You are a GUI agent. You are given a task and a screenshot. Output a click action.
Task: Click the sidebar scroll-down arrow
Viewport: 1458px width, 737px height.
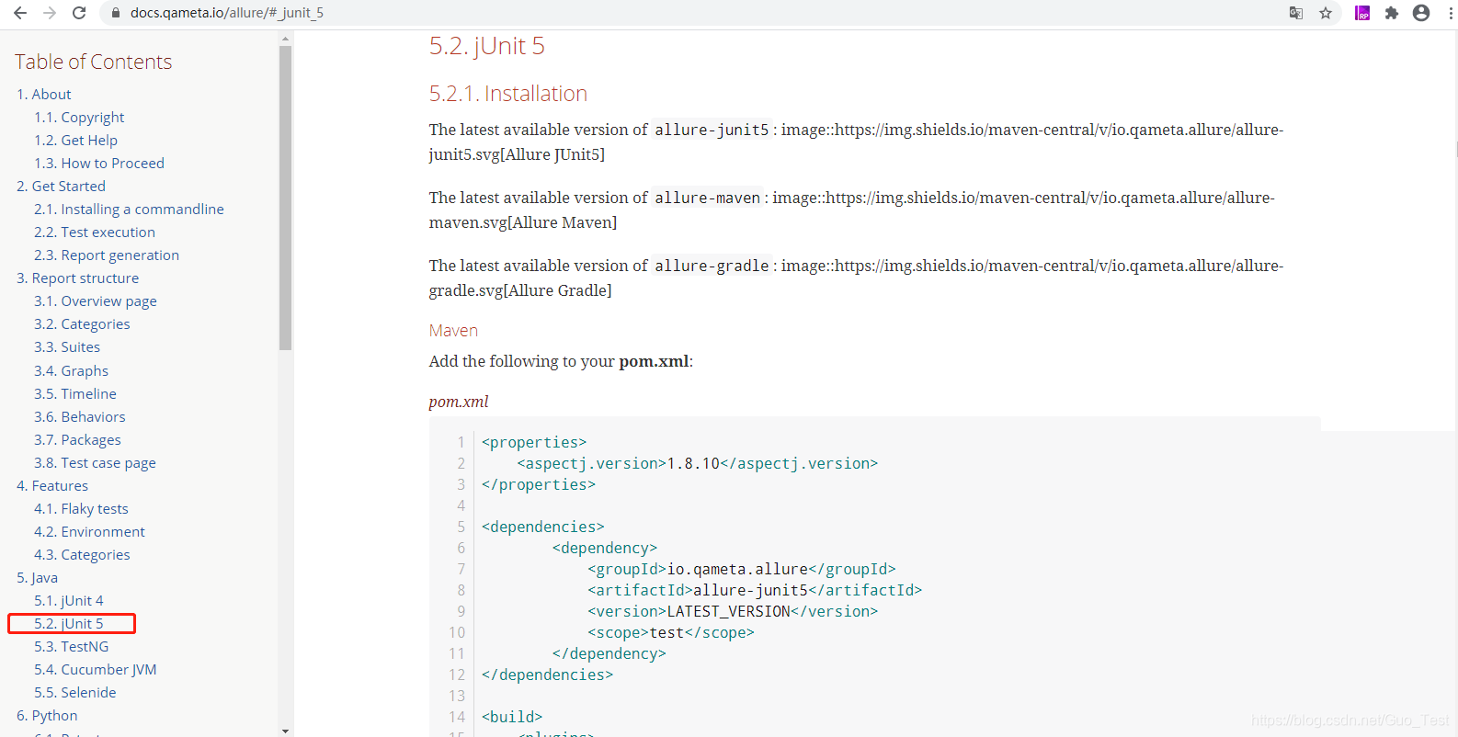(284, 730)
